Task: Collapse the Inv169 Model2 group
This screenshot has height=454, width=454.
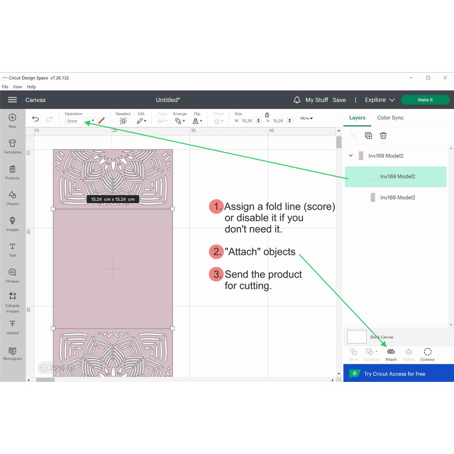Action: (351, 155)
